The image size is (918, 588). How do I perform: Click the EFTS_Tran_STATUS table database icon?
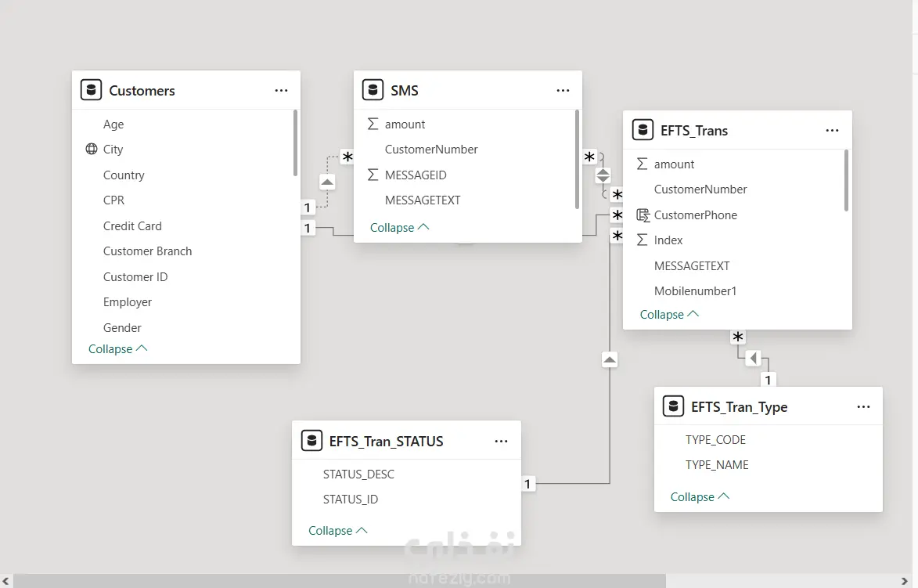(311, 441)
